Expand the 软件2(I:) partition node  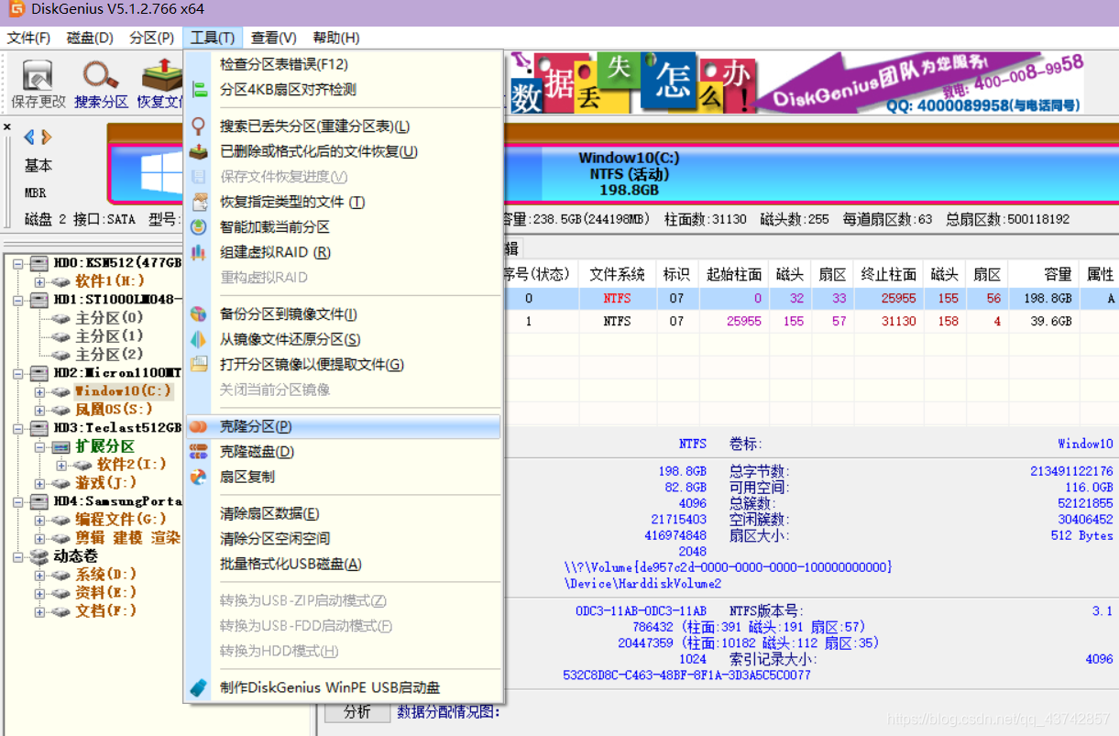tap(60, 465)
